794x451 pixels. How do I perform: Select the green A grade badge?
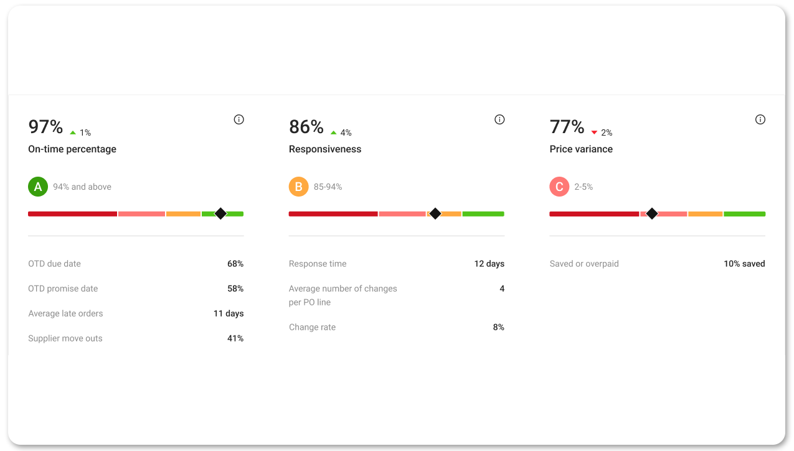38,186
